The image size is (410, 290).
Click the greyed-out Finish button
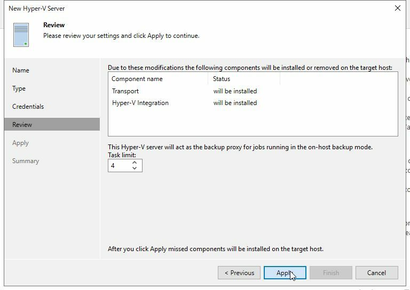(x=331, y=273)
